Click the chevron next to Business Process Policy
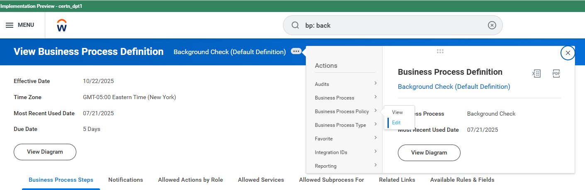This screenshot has width=585, height=190. (x=375, y=111)
